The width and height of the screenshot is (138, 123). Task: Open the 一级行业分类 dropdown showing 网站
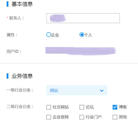77,90
